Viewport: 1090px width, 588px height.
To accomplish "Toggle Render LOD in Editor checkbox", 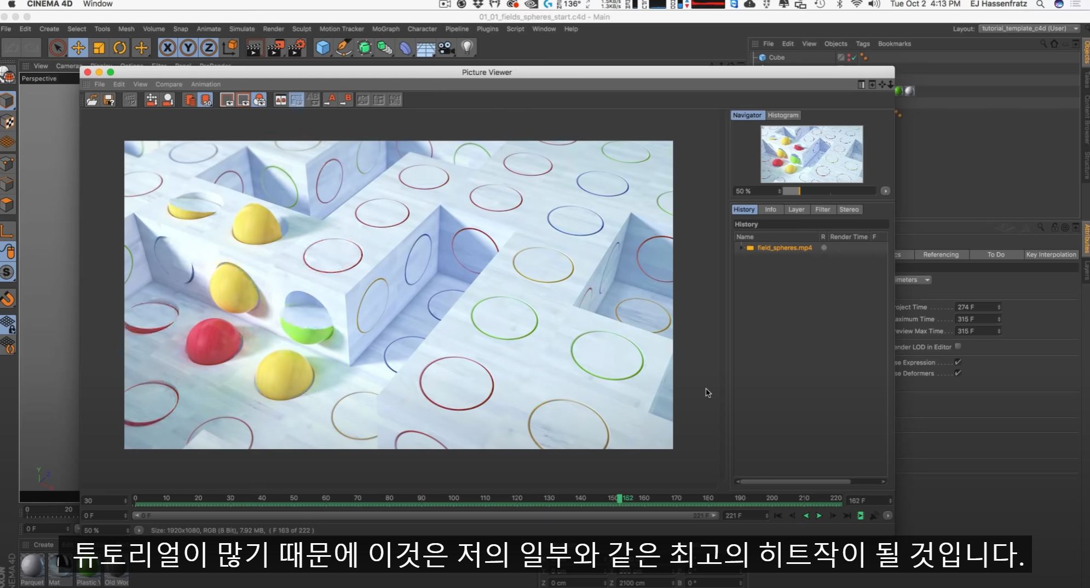I will [958, 346].
